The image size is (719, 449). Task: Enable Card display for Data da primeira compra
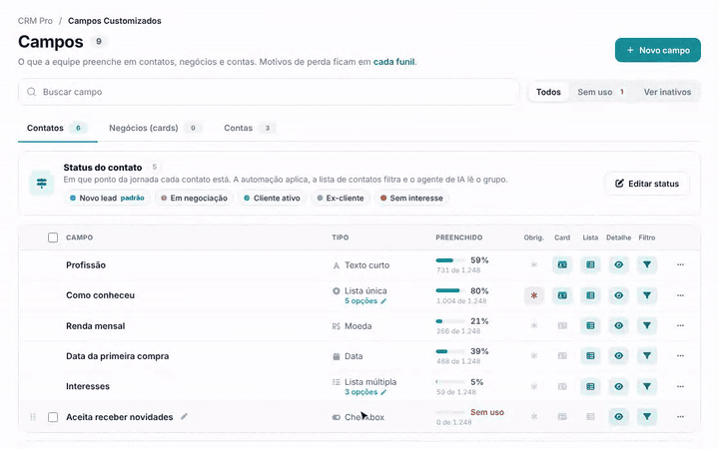click(x=562, y=356)
